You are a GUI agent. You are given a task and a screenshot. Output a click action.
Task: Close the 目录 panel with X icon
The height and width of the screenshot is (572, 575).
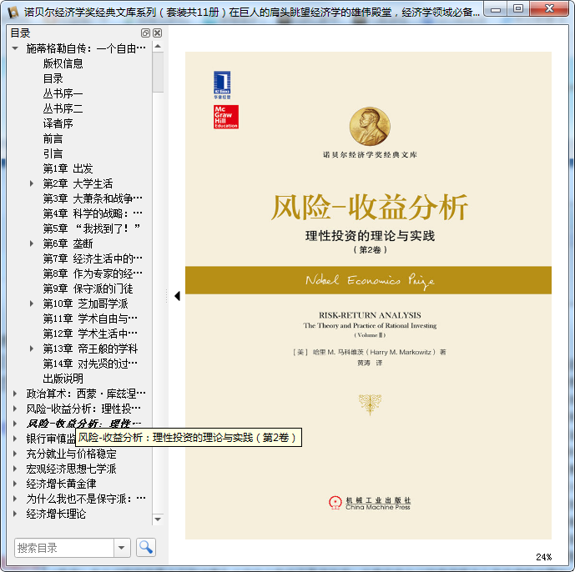(x=158, y=33)
